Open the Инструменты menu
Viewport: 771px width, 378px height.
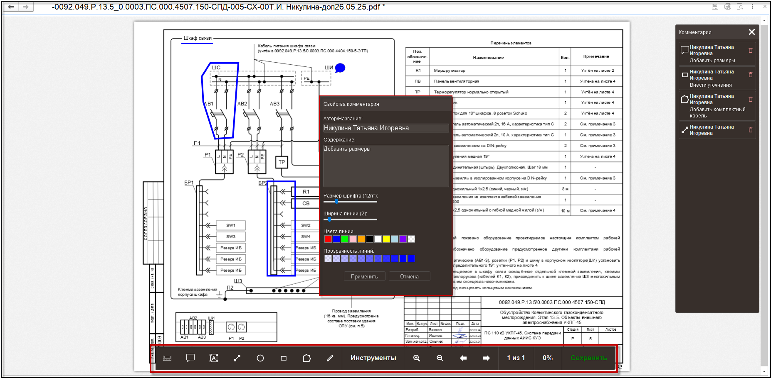pyautogui.click(x=373, y=358)
